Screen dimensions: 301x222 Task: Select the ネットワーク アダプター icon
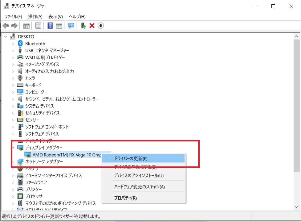[20, 161]
